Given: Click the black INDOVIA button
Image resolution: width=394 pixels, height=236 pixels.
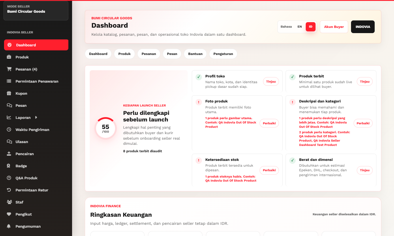Looking at the screenshot, I should point(363,27).
